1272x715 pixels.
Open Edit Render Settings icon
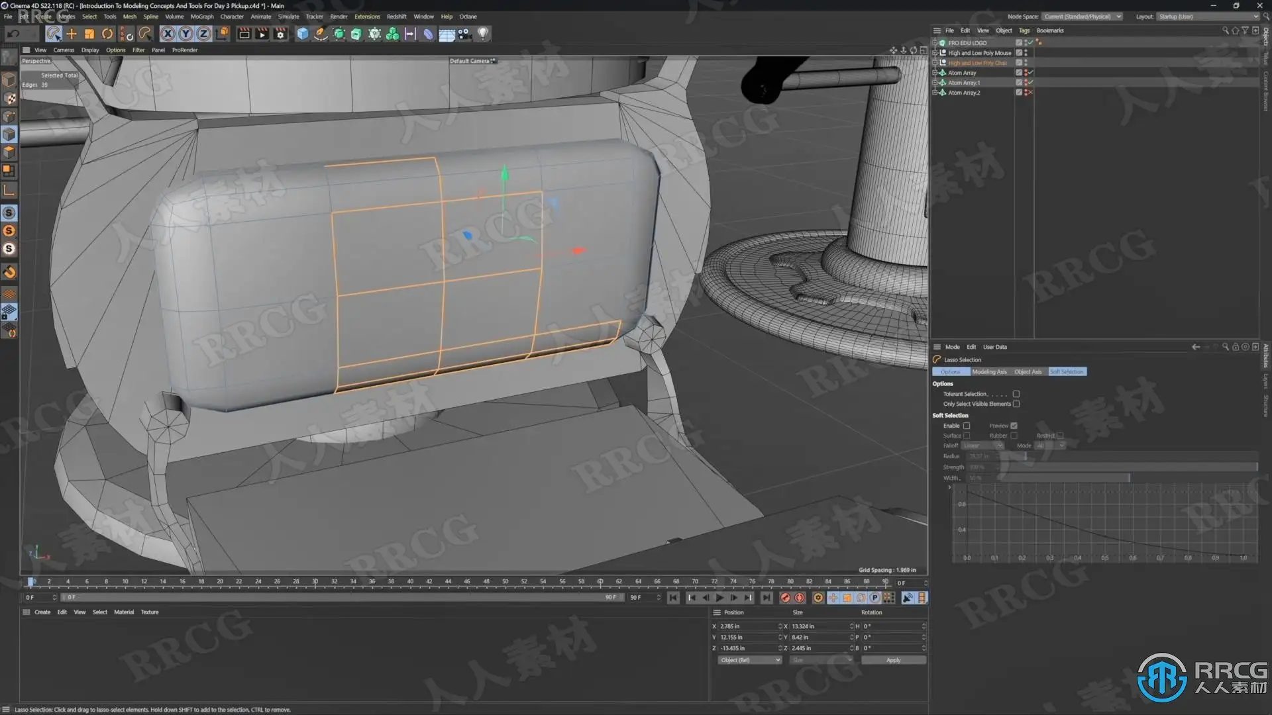click(x=280, y=34)
